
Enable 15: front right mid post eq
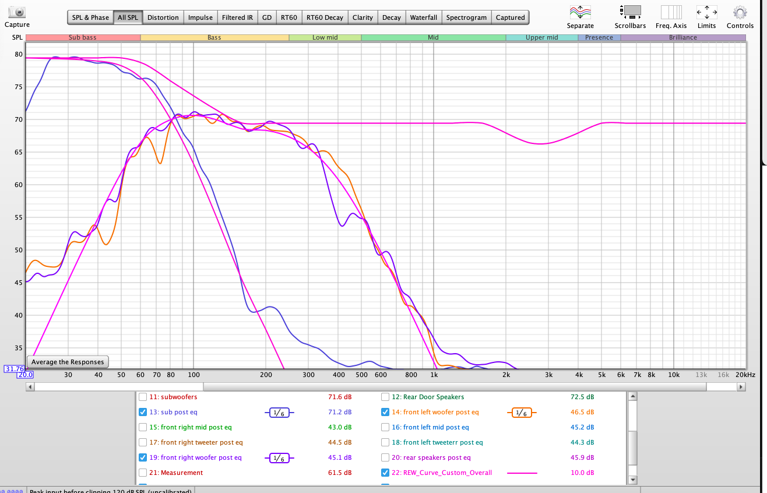(x=143, y=428)
